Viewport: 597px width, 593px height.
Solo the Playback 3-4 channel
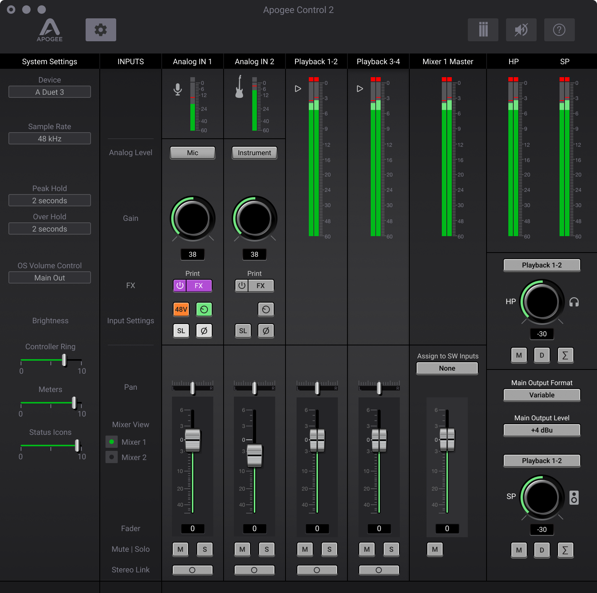391,549
